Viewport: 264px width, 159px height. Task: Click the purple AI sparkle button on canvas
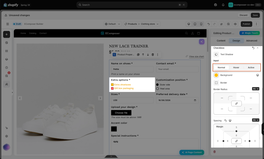(x=202, y=41)
